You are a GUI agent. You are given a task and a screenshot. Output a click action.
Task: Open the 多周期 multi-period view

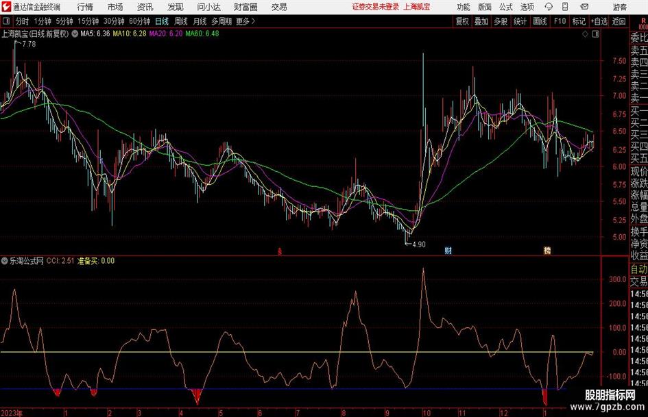(x=221, y=21)
